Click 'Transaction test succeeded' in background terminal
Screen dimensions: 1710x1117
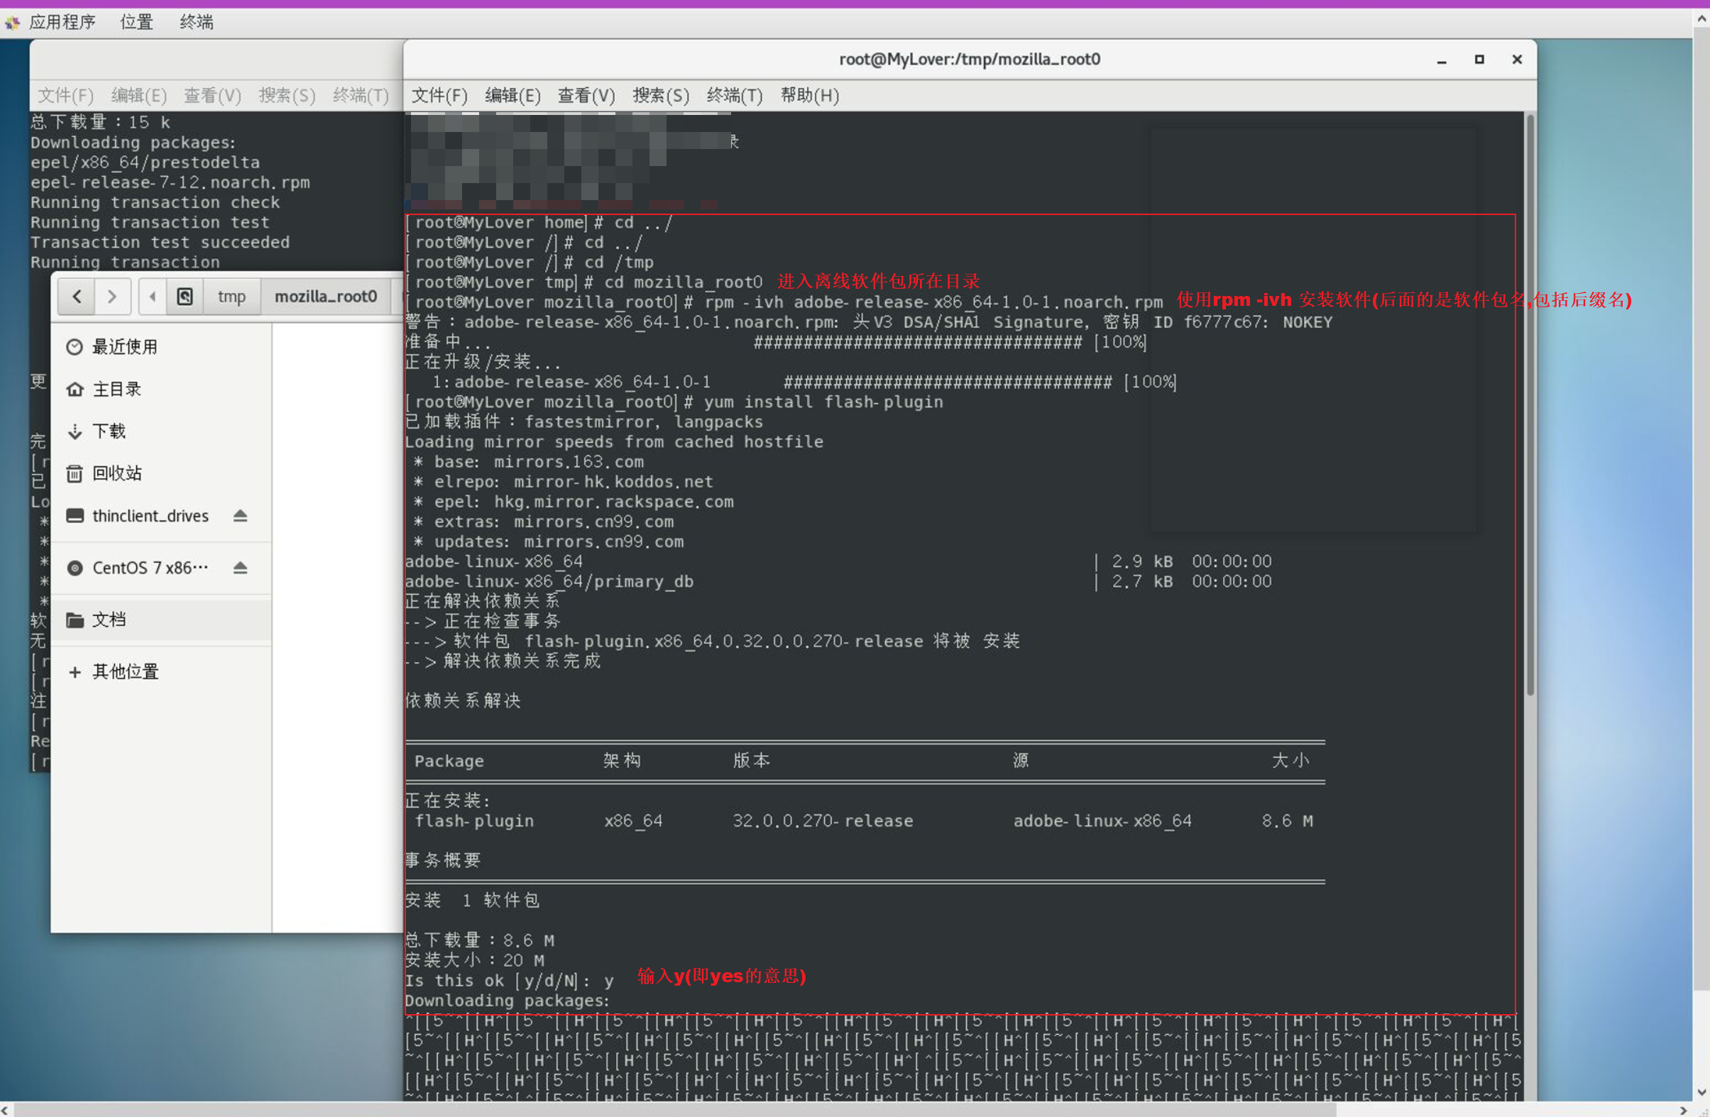click(x=160, y=243)
